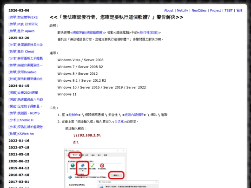Screen dimensions: 251x188
Task: Expand the 2020-06-22 date group
Action: tap(19, 161)
